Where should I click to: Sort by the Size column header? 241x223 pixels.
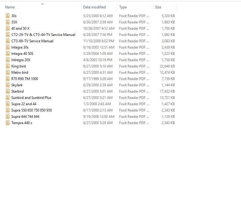pyautogui.click(x=158, y=7)
